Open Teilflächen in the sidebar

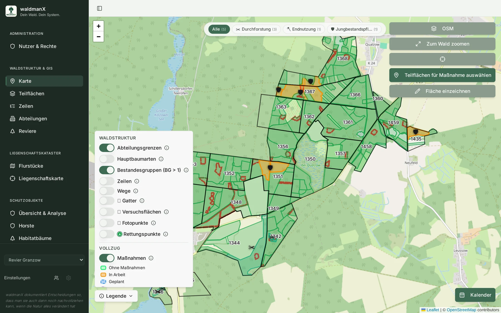(44, 93)
